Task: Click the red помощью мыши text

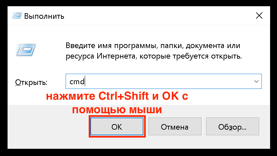Action: click(x=117, y=110)
